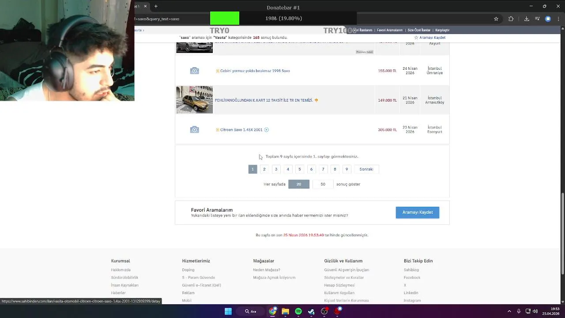Go to results page 8
565x318 pixels.
[335, 169]
